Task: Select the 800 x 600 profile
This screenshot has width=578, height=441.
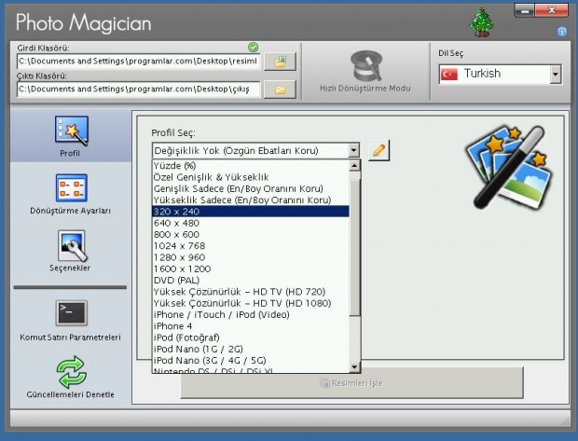Action: pos(250,234)
